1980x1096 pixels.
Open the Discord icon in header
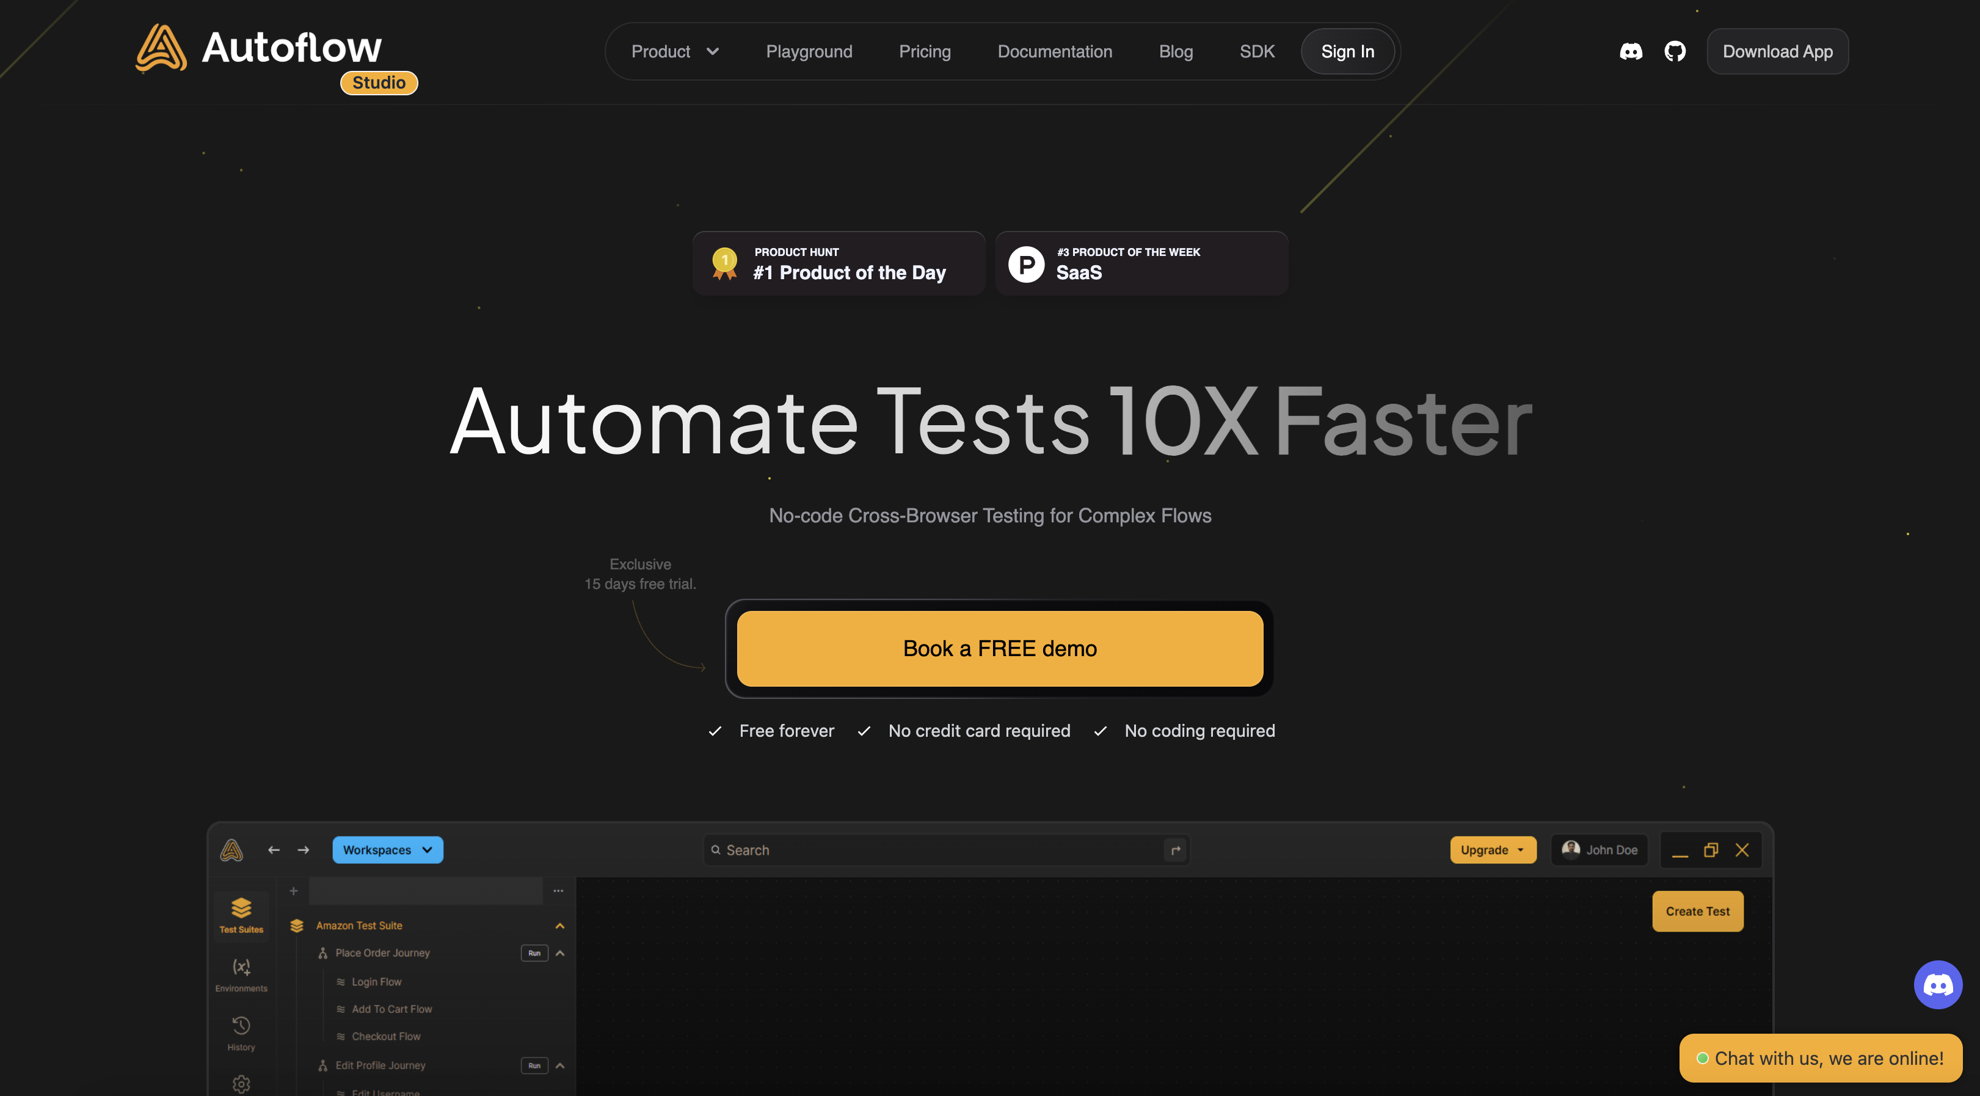tap(1630, 51)
